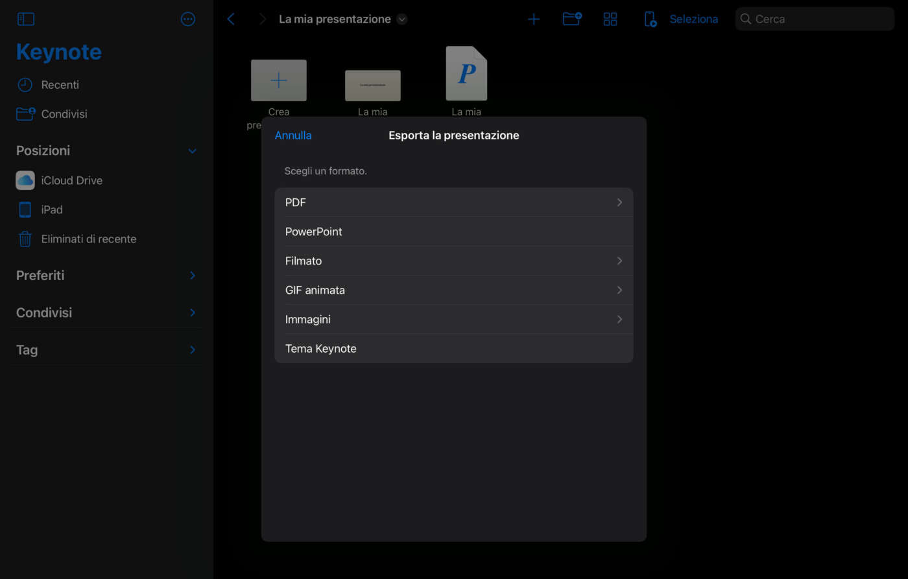Cancel export with Annulla
Image resolution: width=908 pixels, height=579 pixels.
point(293,136)
